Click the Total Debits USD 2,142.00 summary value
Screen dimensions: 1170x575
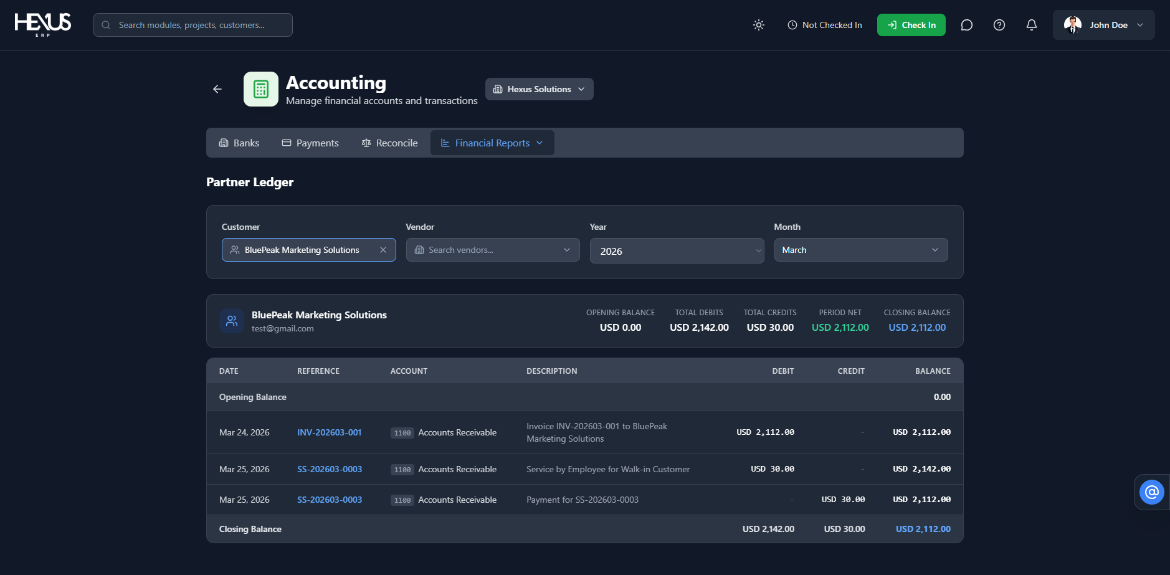(x=699, y=327)
